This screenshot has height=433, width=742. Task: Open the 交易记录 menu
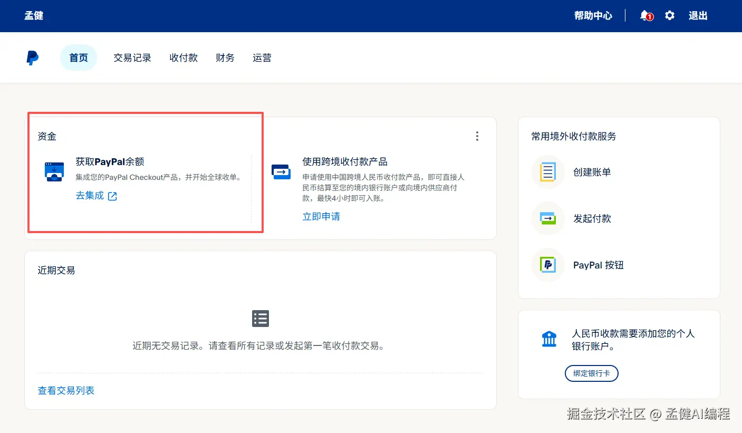pos(132,58)
